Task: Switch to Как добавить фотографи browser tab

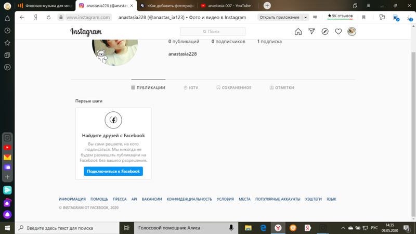Action: (x=167, y=6)
